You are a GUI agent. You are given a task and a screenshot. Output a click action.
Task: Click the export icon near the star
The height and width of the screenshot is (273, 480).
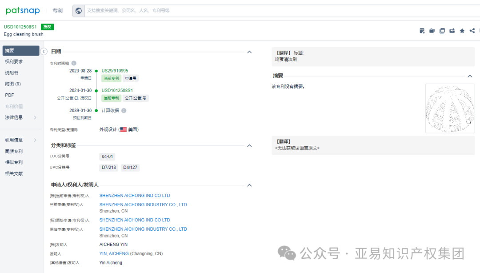pos(452,31)
